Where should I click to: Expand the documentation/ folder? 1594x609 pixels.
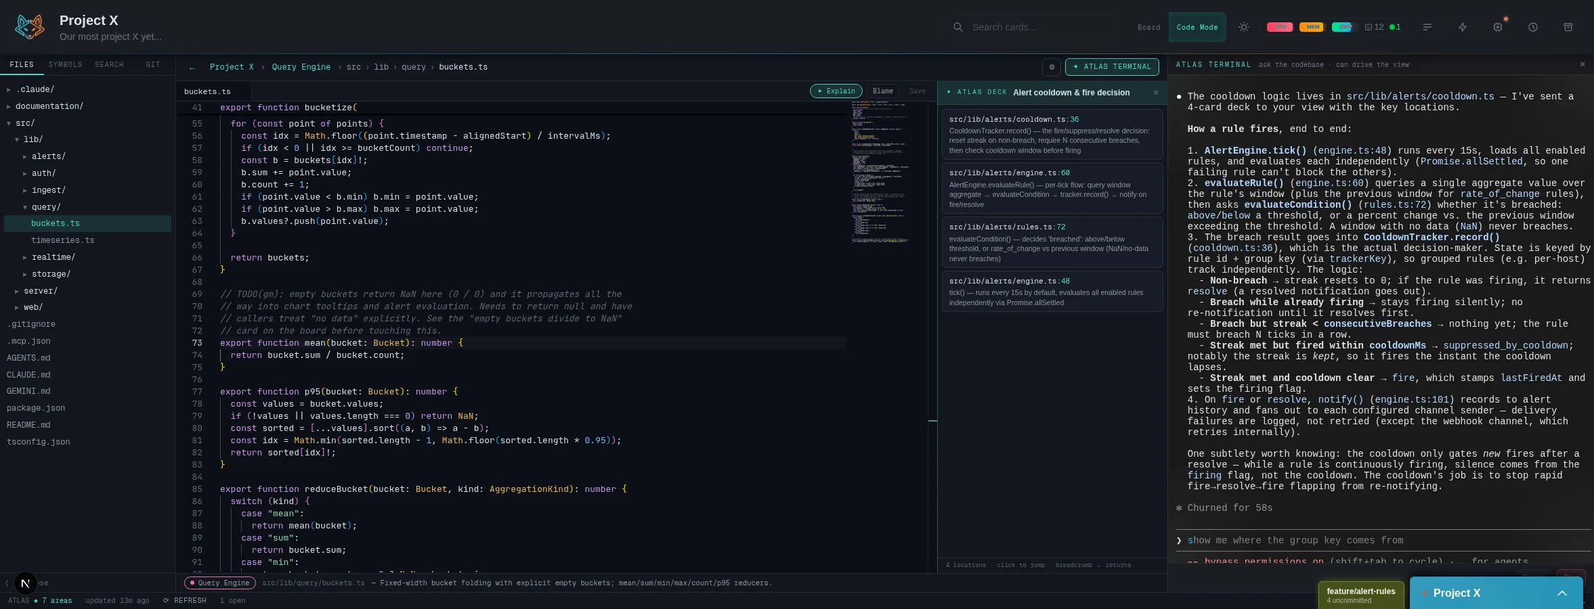pos(88,106)
